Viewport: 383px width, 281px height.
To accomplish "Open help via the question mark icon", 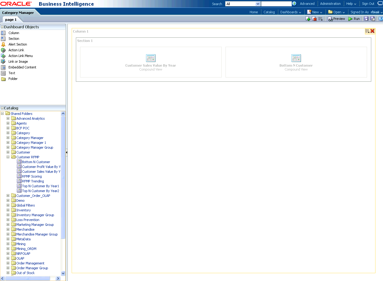I will [381, 19].
